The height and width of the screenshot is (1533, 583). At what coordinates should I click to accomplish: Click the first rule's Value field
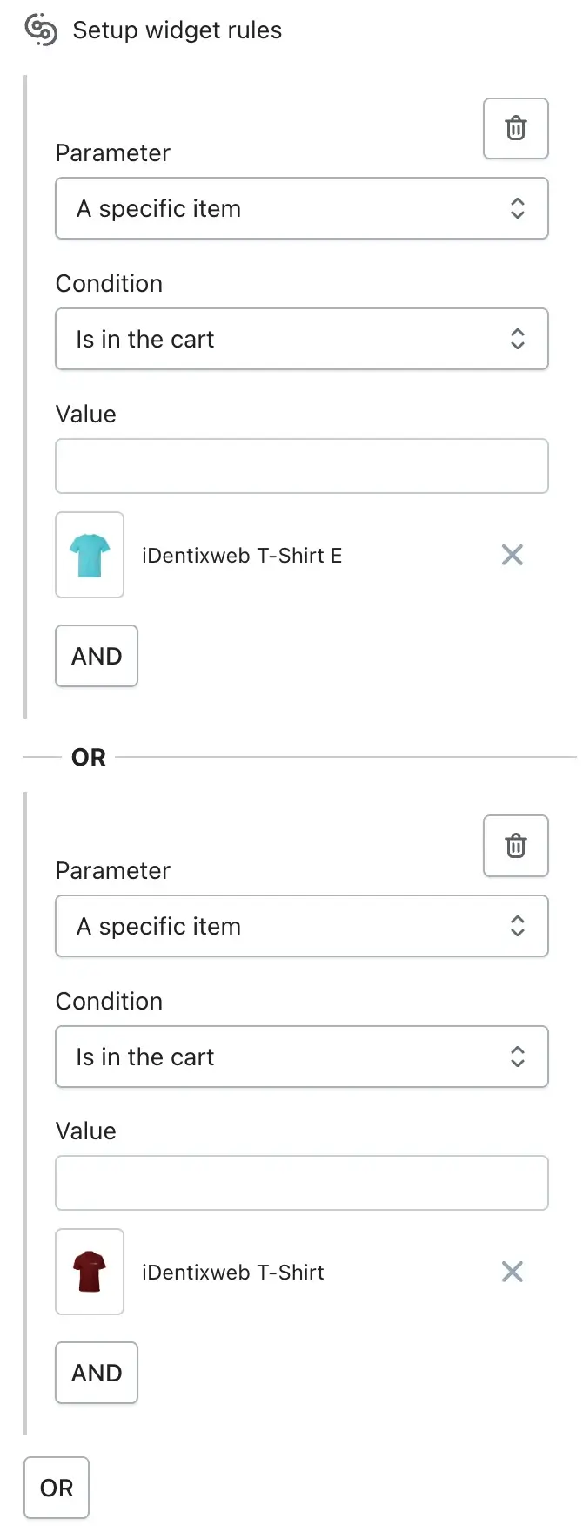pos(302,466)
